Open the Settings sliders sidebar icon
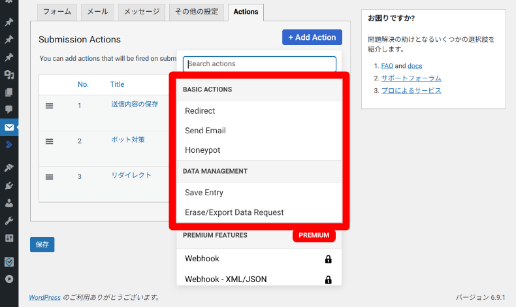 point(9,238)
